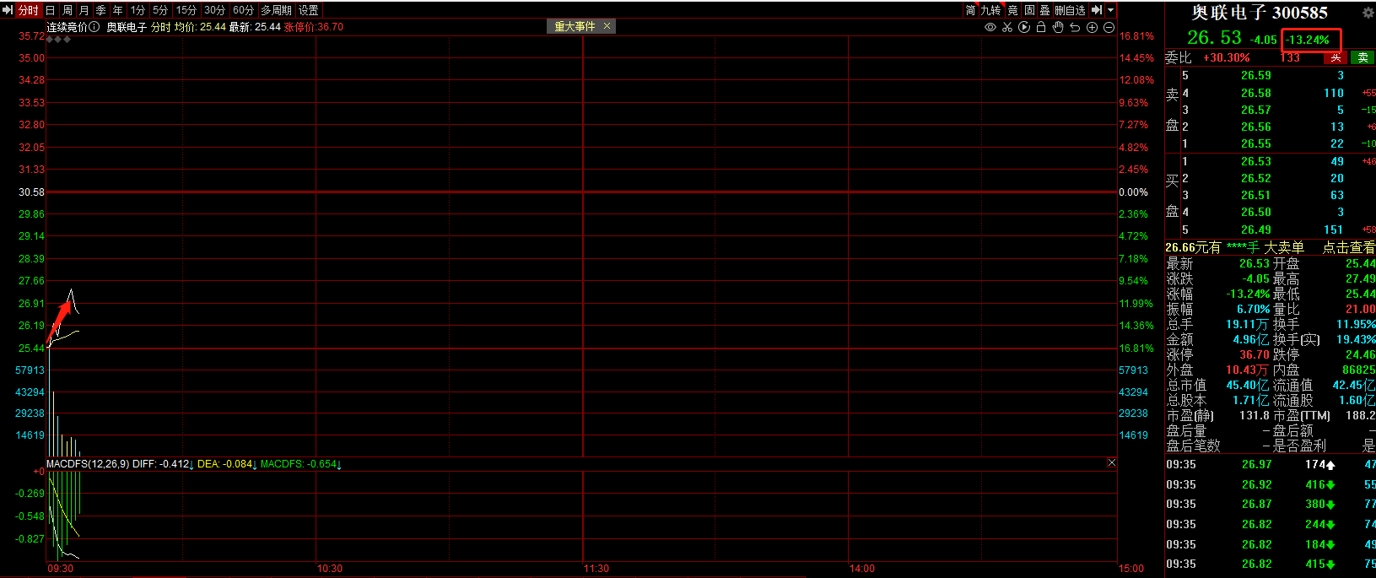Viewport: 1376px width, 578px height.
Task: Click the collapse-panel arrow before 分时
Action: 8,10
